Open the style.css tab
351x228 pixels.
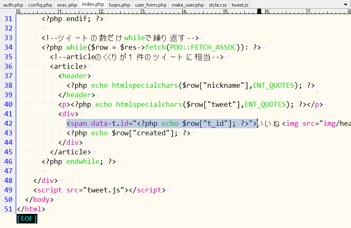[218, 5]
